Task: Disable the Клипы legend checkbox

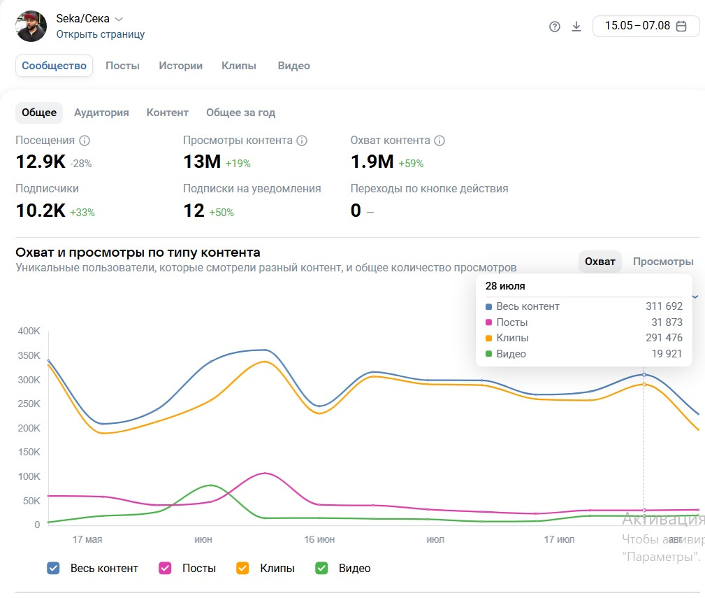Action: pos(243,568)
